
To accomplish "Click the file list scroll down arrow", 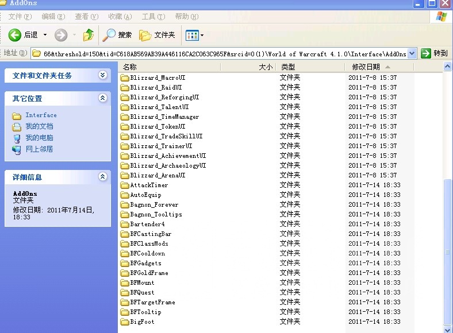I will 447,329.
